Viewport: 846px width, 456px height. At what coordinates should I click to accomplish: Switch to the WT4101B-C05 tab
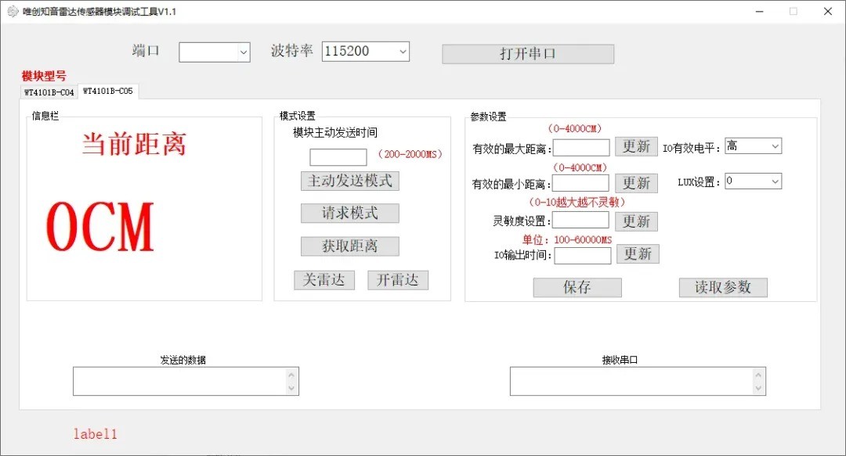click(x=108, y=91)
